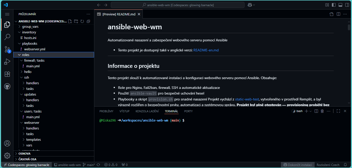
Task: Click New Folder icon in explorer header
Action: 76,21
